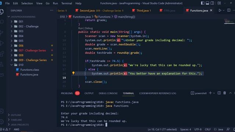The image size is (235, 132).
Task: Click AWS status bar item
Action: pyautogui.click(x=17, y=129)
